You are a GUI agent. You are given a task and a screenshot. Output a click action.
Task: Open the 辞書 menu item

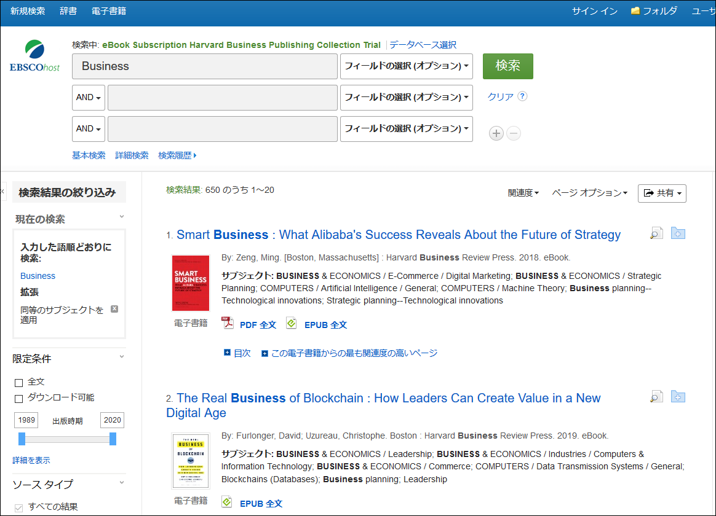tap(68, 11)
